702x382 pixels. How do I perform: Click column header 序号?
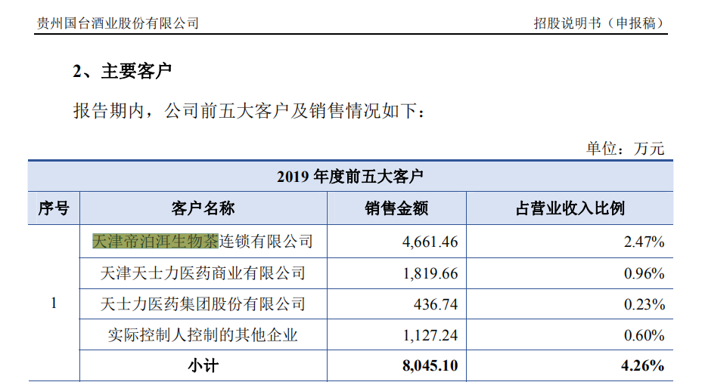coord(54,208)
